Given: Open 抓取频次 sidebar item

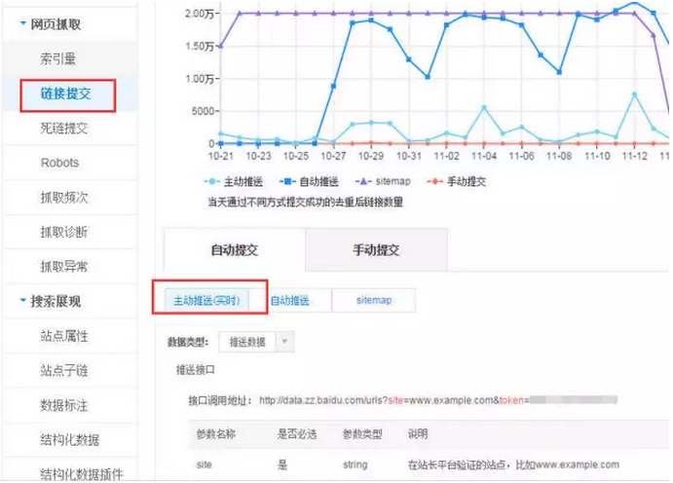Looking at the screenshot, I should pyautogui.click(x=64, y=198).
